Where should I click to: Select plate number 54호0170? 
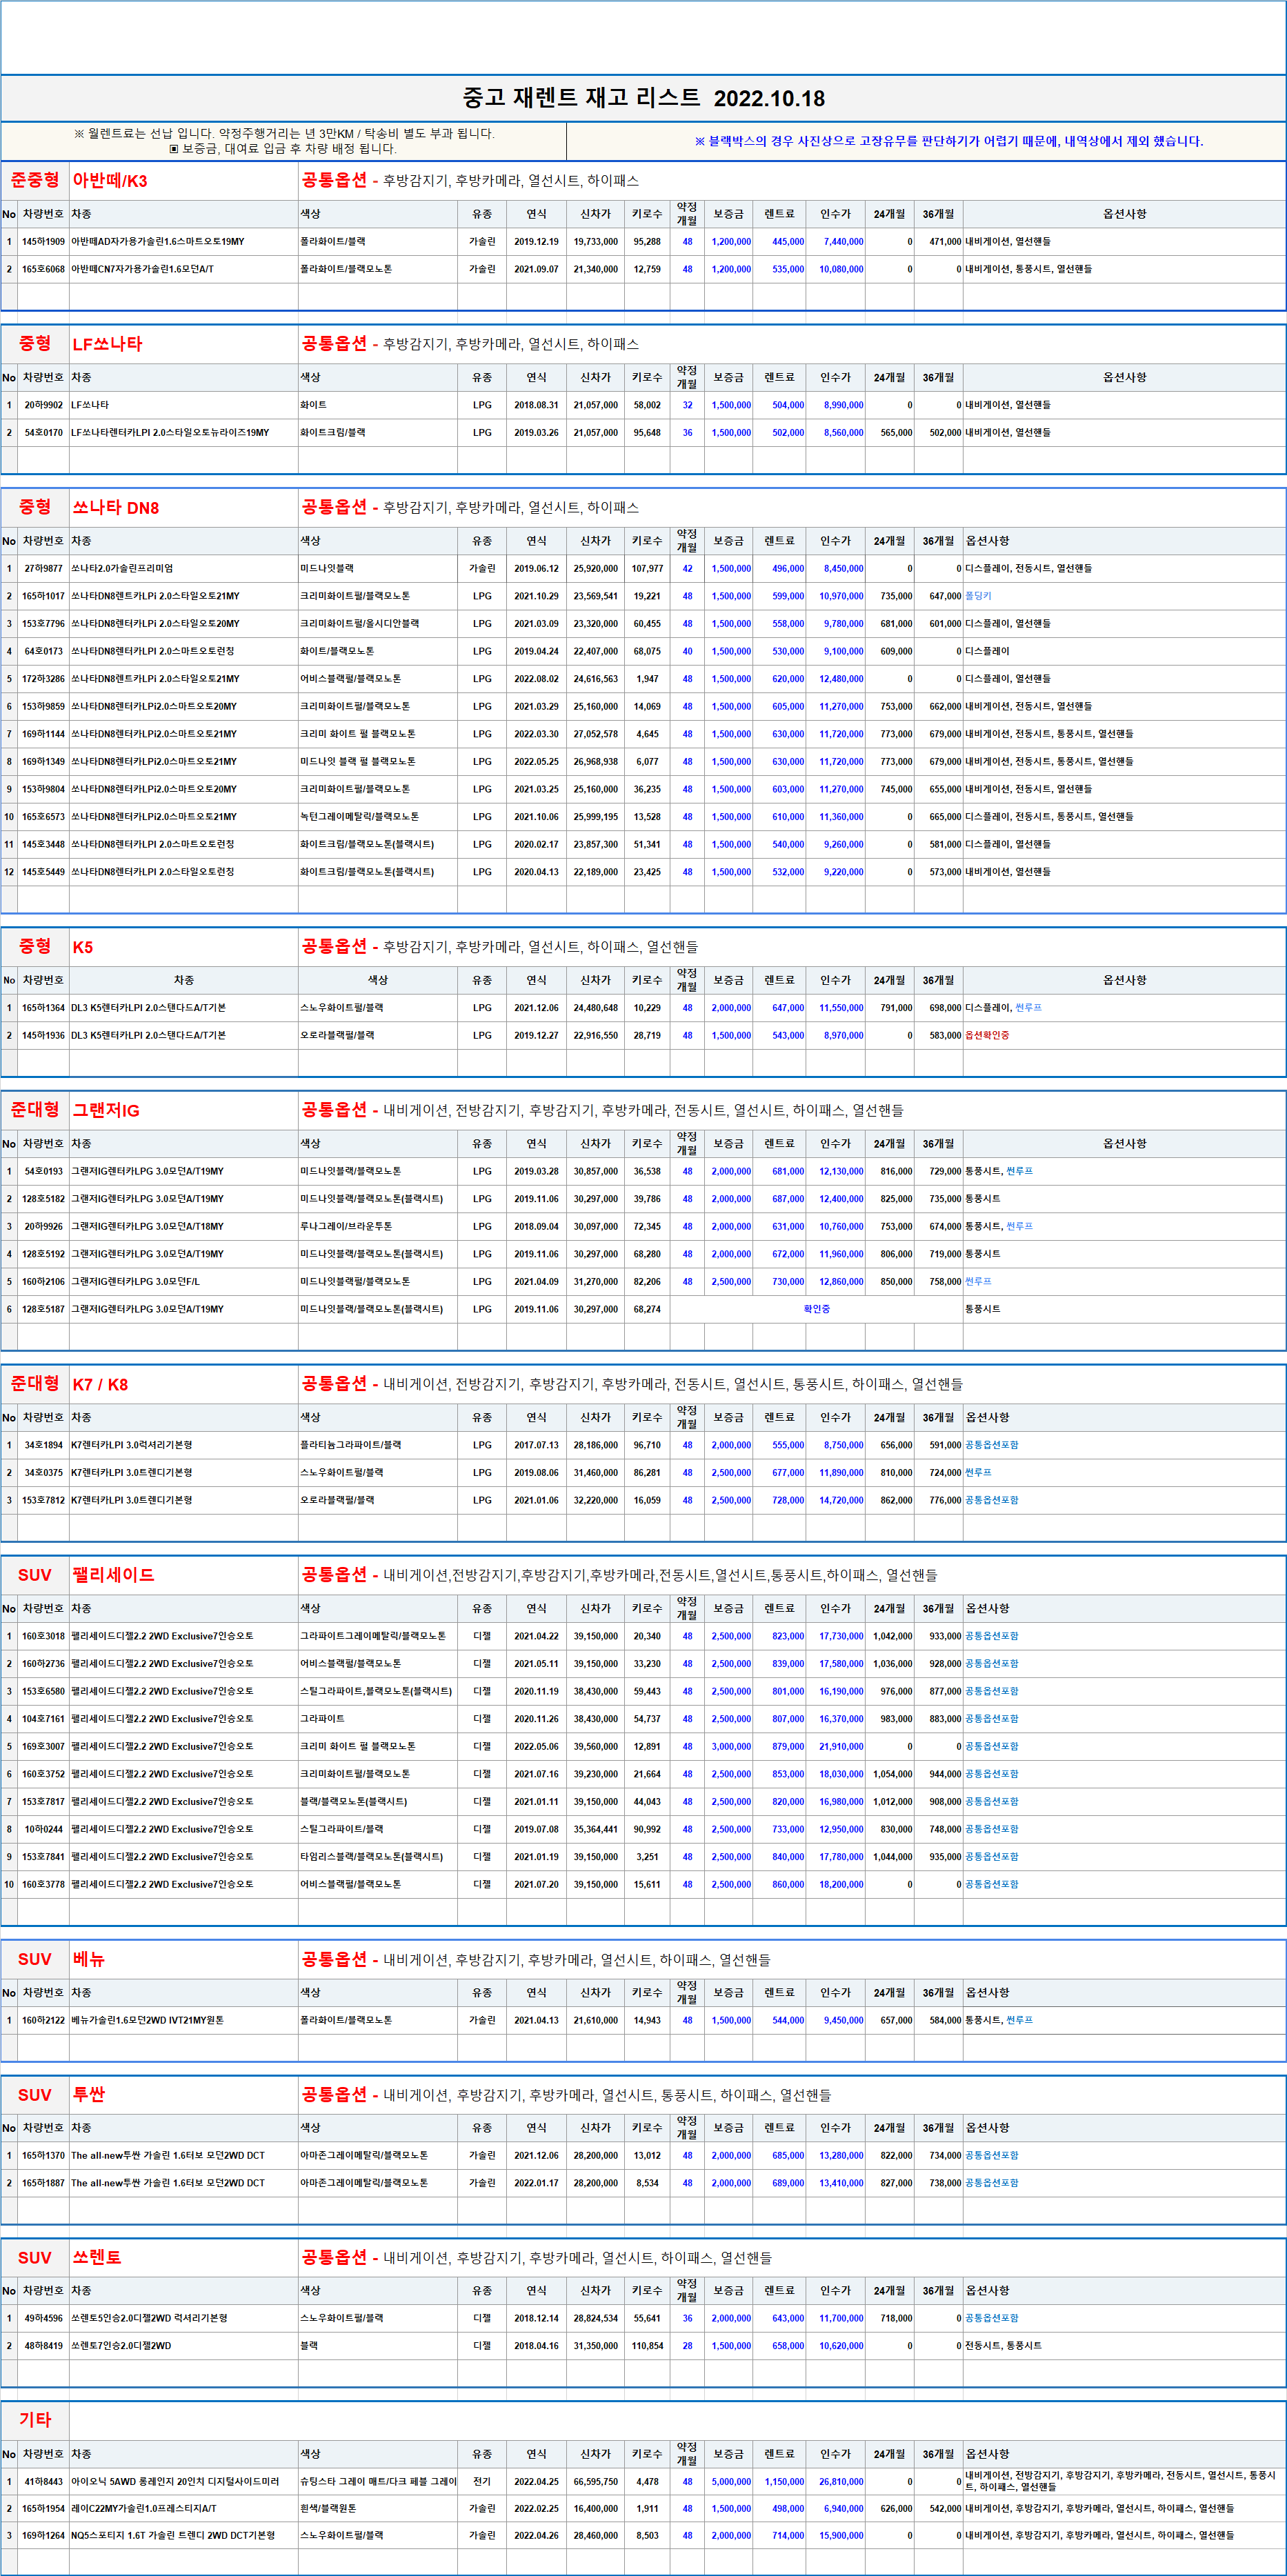tap(43, 433)
